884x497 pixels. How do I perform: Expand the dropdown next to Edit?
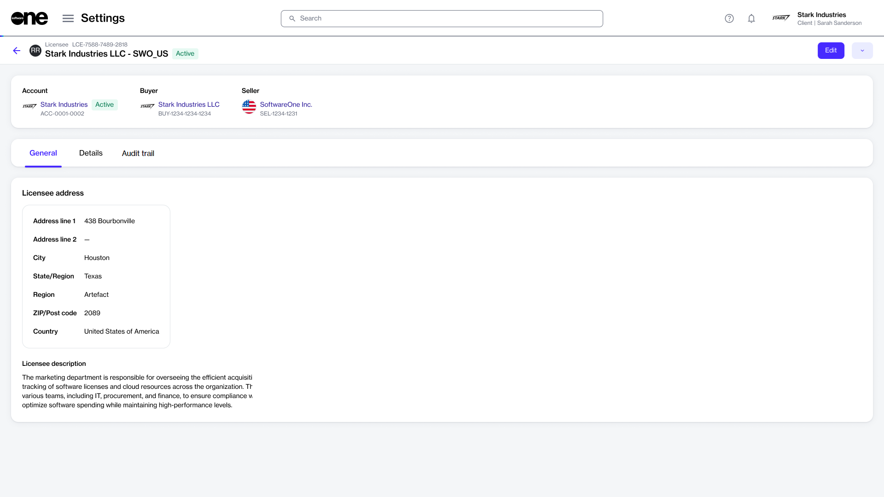(862, 51)
